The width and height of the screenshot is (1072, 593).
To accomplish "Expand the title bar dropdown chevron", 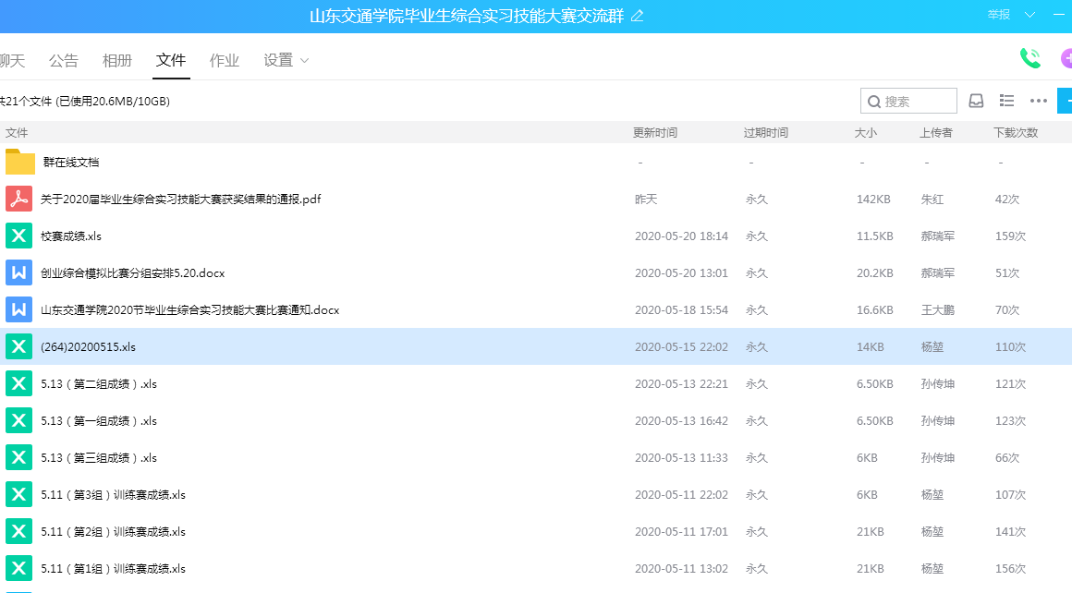I will pyautogui.click(x=1030, y=15).
